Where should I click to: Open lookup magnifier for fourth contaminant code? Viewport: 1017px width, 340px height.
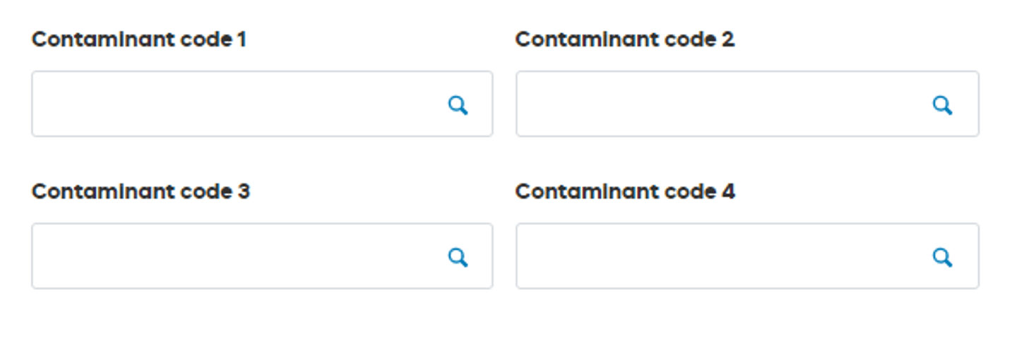(x=942, y=257)
